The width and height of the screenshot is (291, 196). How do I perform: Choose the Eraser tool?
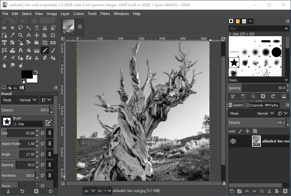tap(4, 58)
